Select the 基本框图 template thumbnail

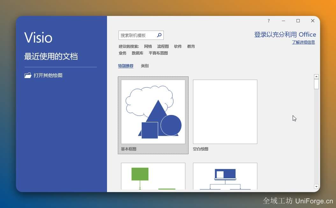[x=153, y=112]
